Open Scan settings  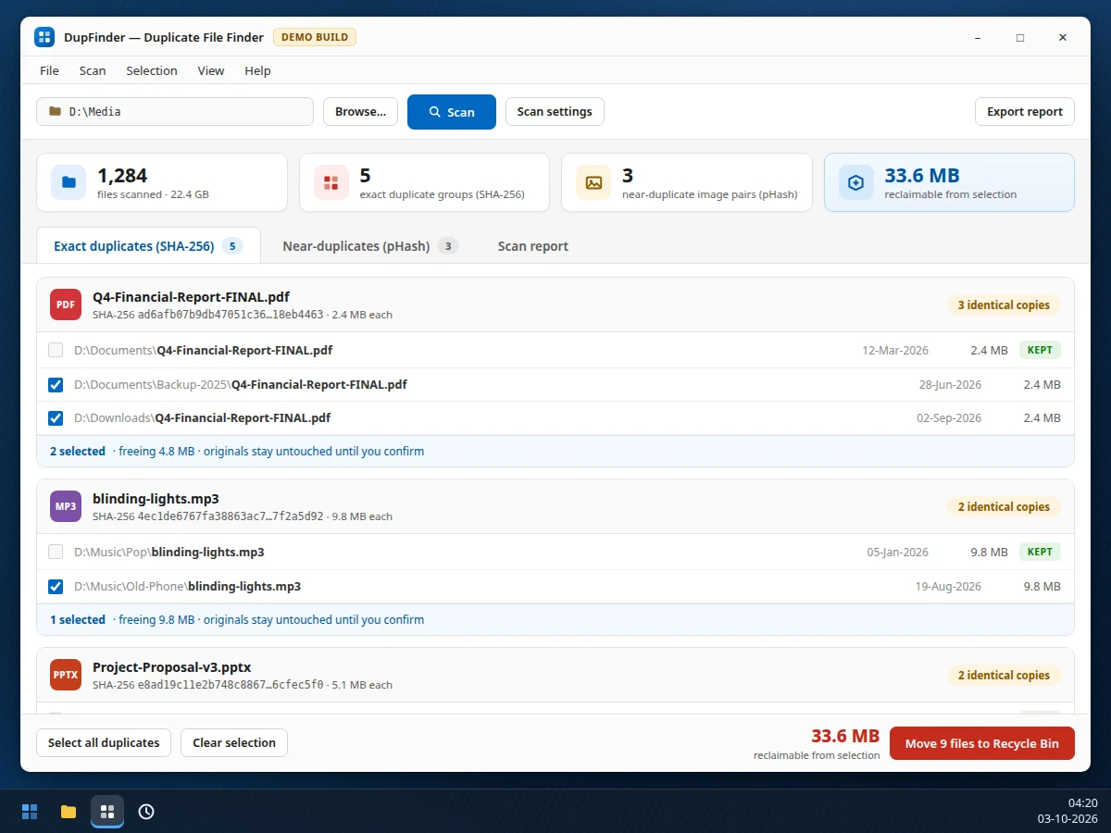(x=555, y=112)
